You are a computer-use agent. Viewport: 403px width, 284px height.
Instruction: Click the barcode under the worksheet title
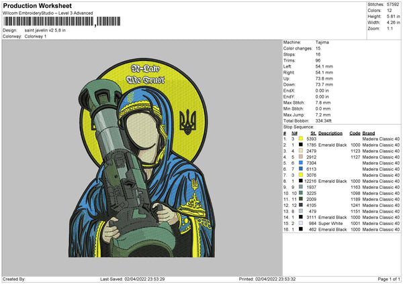(62, 21)
